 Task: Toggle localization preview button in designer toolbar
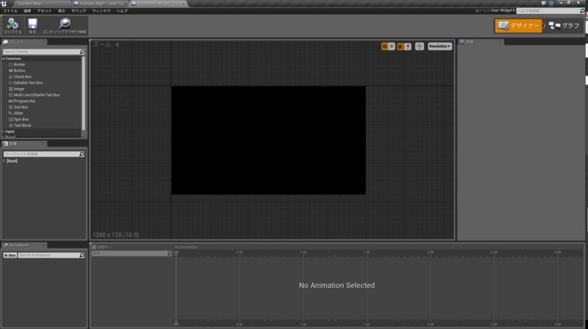tap(384, 46)
